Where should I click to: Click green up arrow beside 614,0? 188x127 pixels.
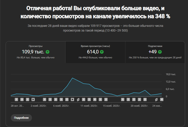pos(102,52)
